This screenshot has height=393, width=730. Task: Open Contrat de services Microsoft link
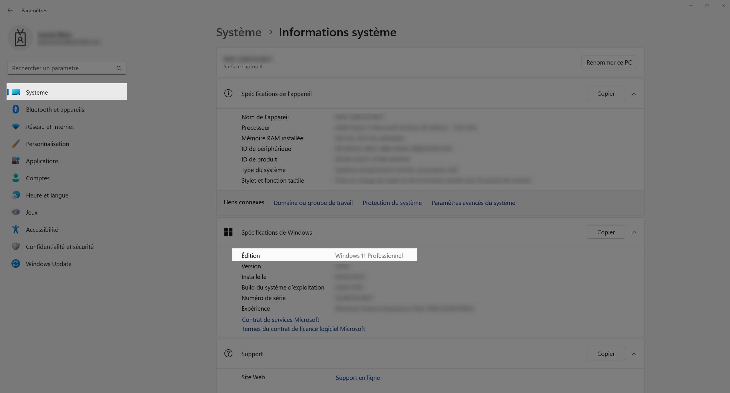281,320
